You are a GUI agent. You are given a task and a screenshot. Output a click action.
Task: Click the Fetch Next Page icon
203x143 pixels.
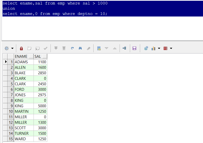tap(56, 48)
